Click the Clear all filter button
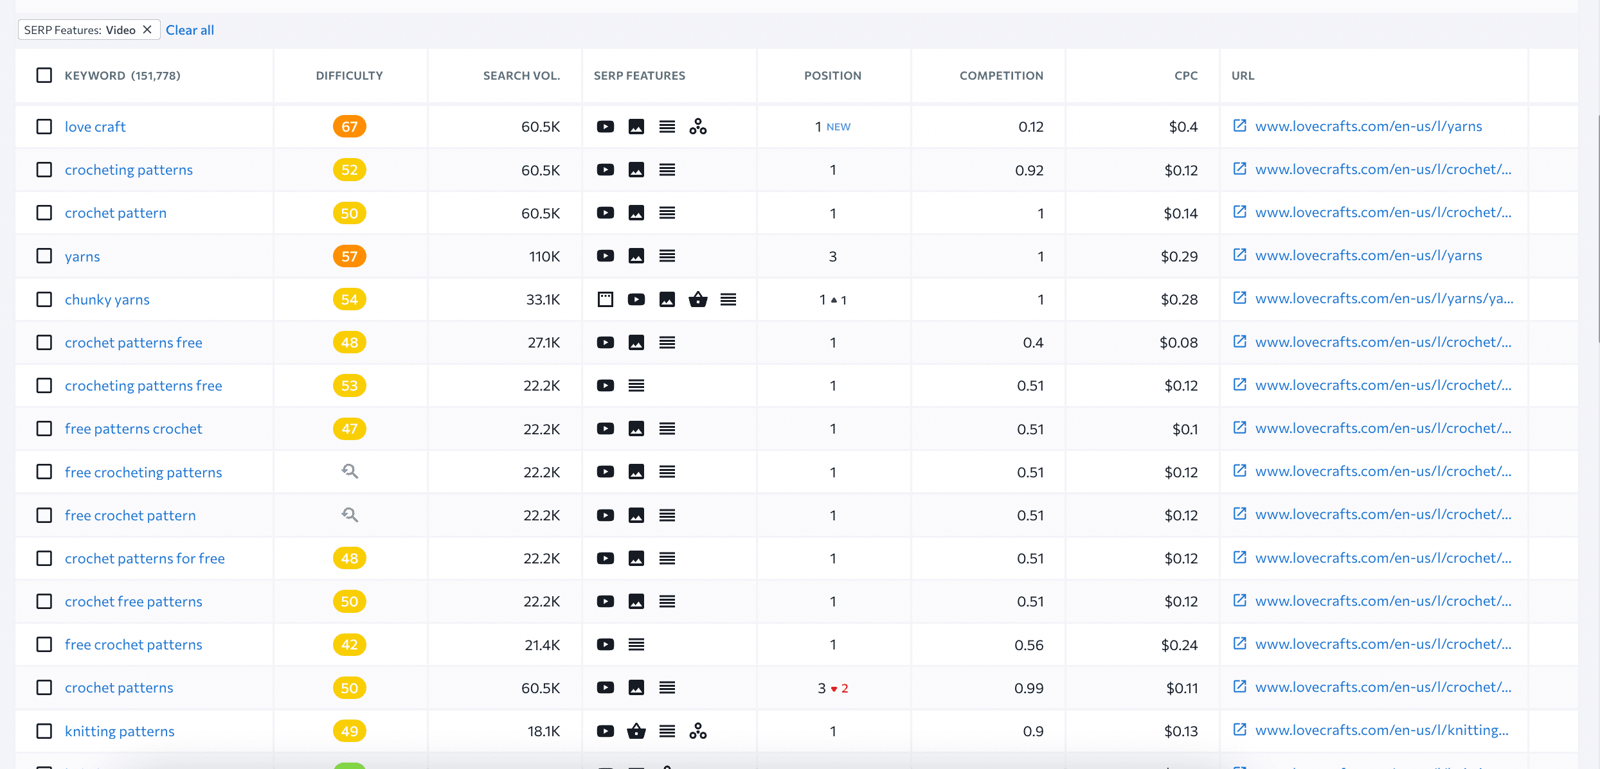Viewport: 1600px width, 769px height. (x=189, y=28)
